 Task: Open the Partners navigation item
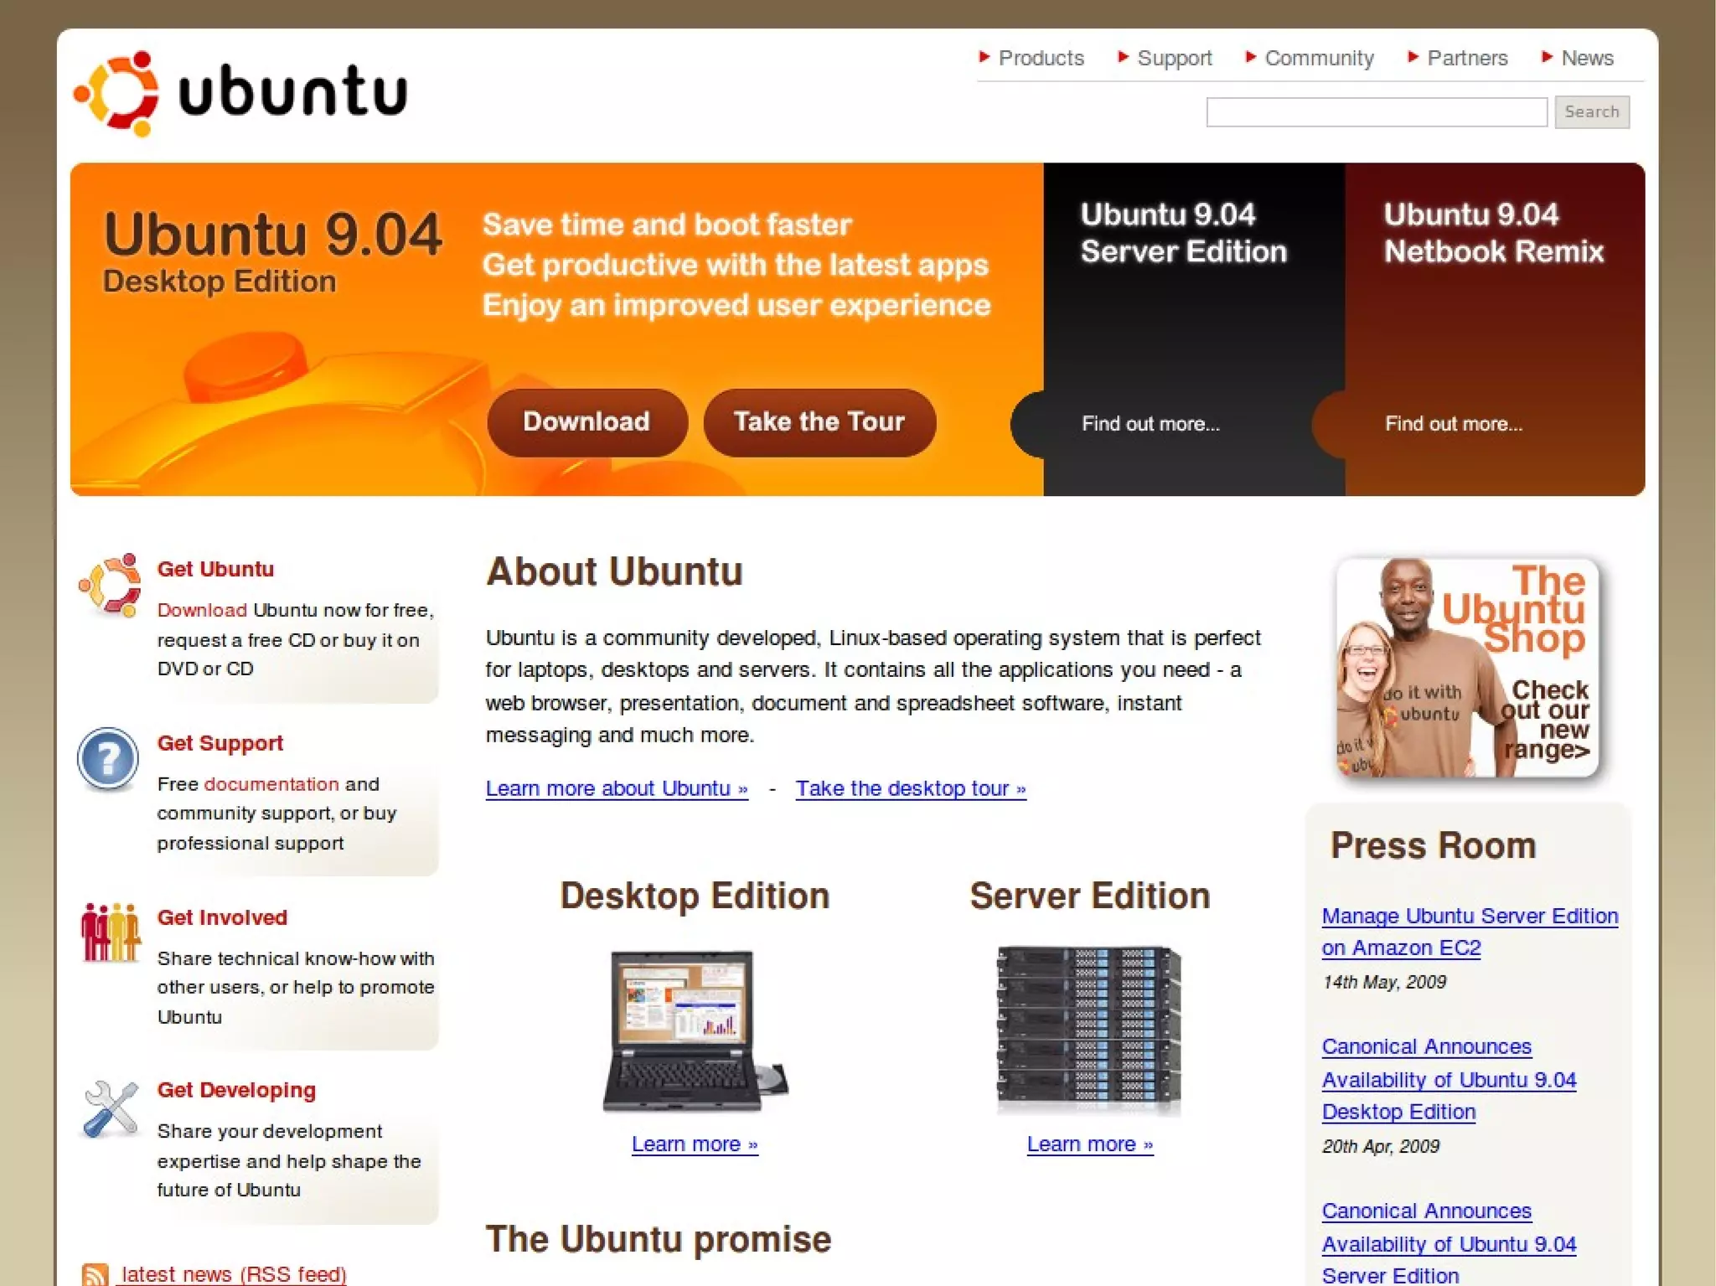(x=1466, y=58)
